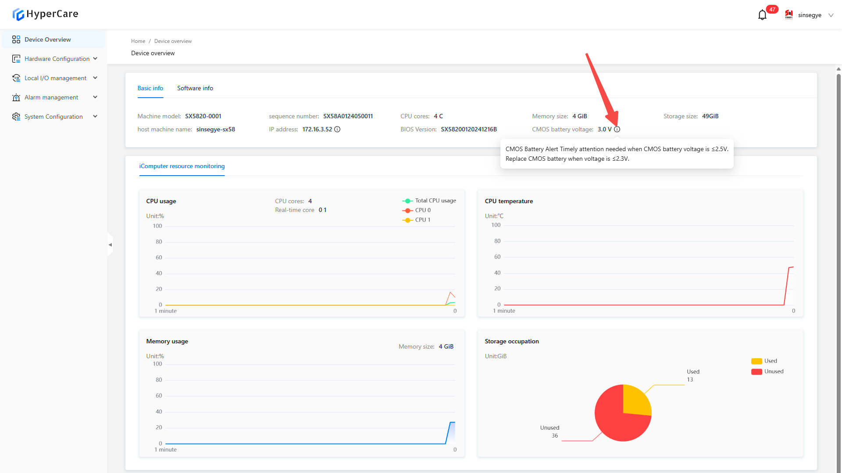842x473 pixels.
Task: Toggle Total CPU usage legend series
Action: click(x=429, y=201)
